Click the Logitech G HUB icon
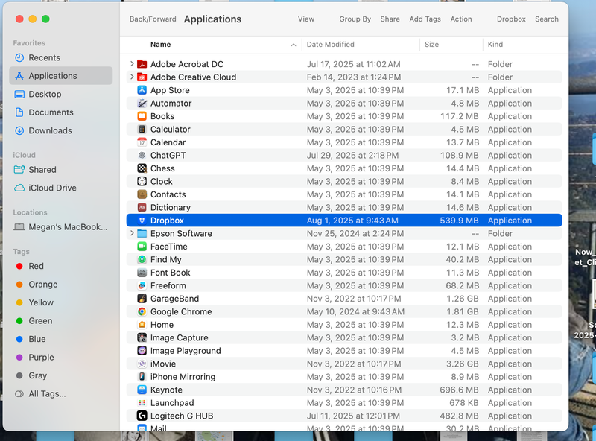596x441 pixels. pyautogui.click(x=142, y=416)
